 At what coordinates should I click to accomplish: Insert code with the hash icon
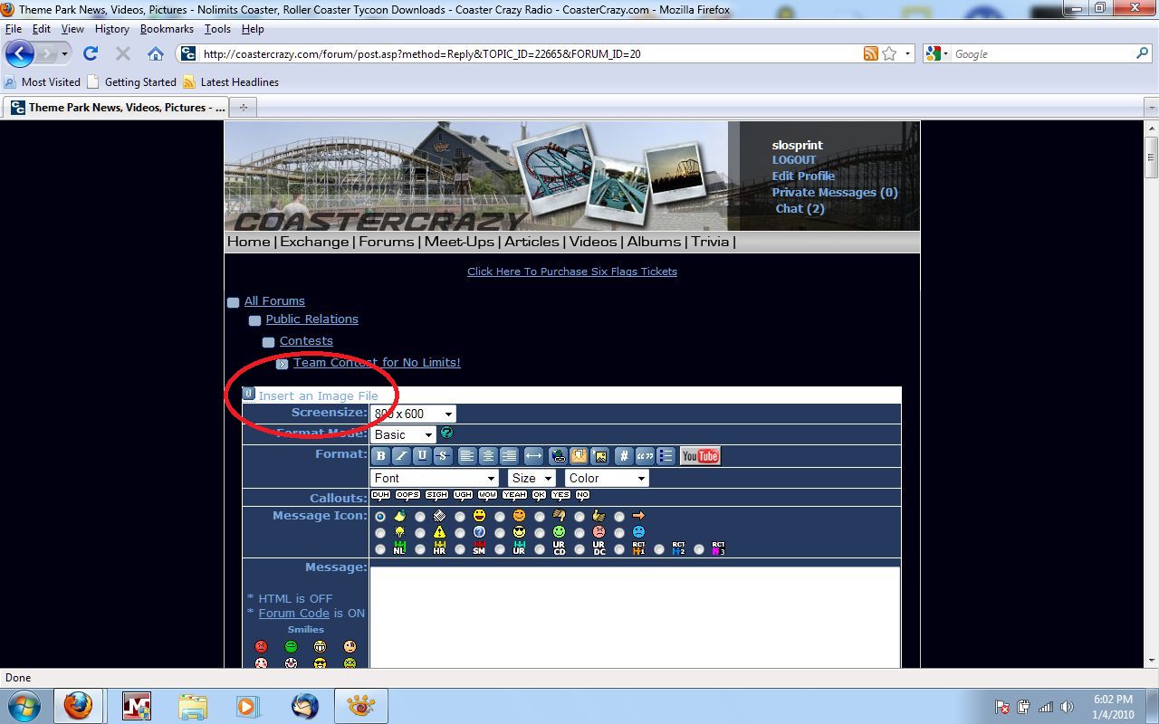click(624, 456)
